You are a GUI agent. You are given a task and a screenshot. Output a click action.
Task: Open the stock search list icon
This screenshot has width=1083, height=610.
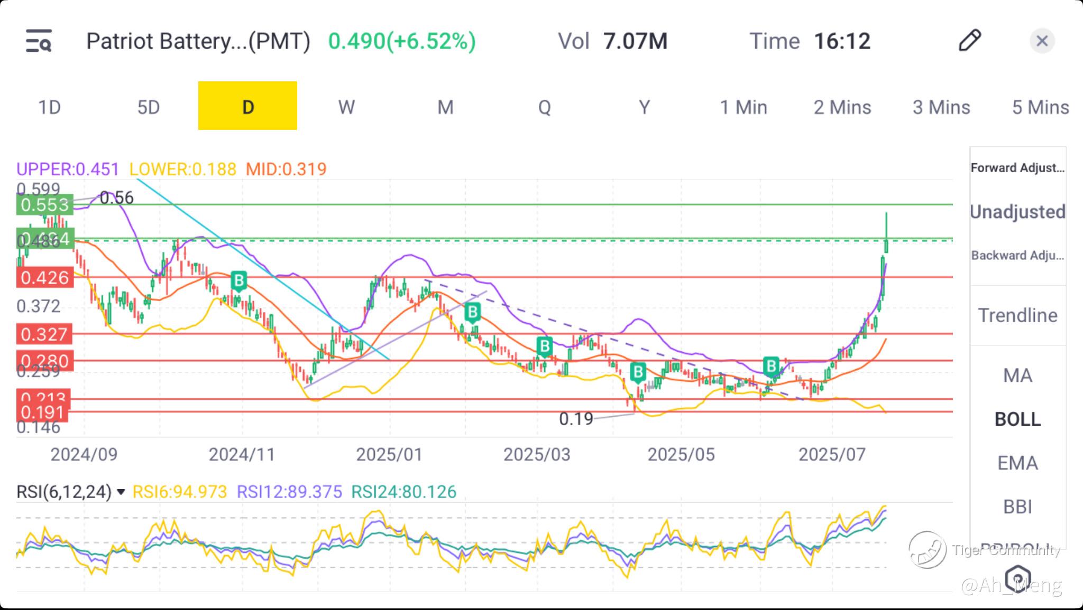pos(39,41)
